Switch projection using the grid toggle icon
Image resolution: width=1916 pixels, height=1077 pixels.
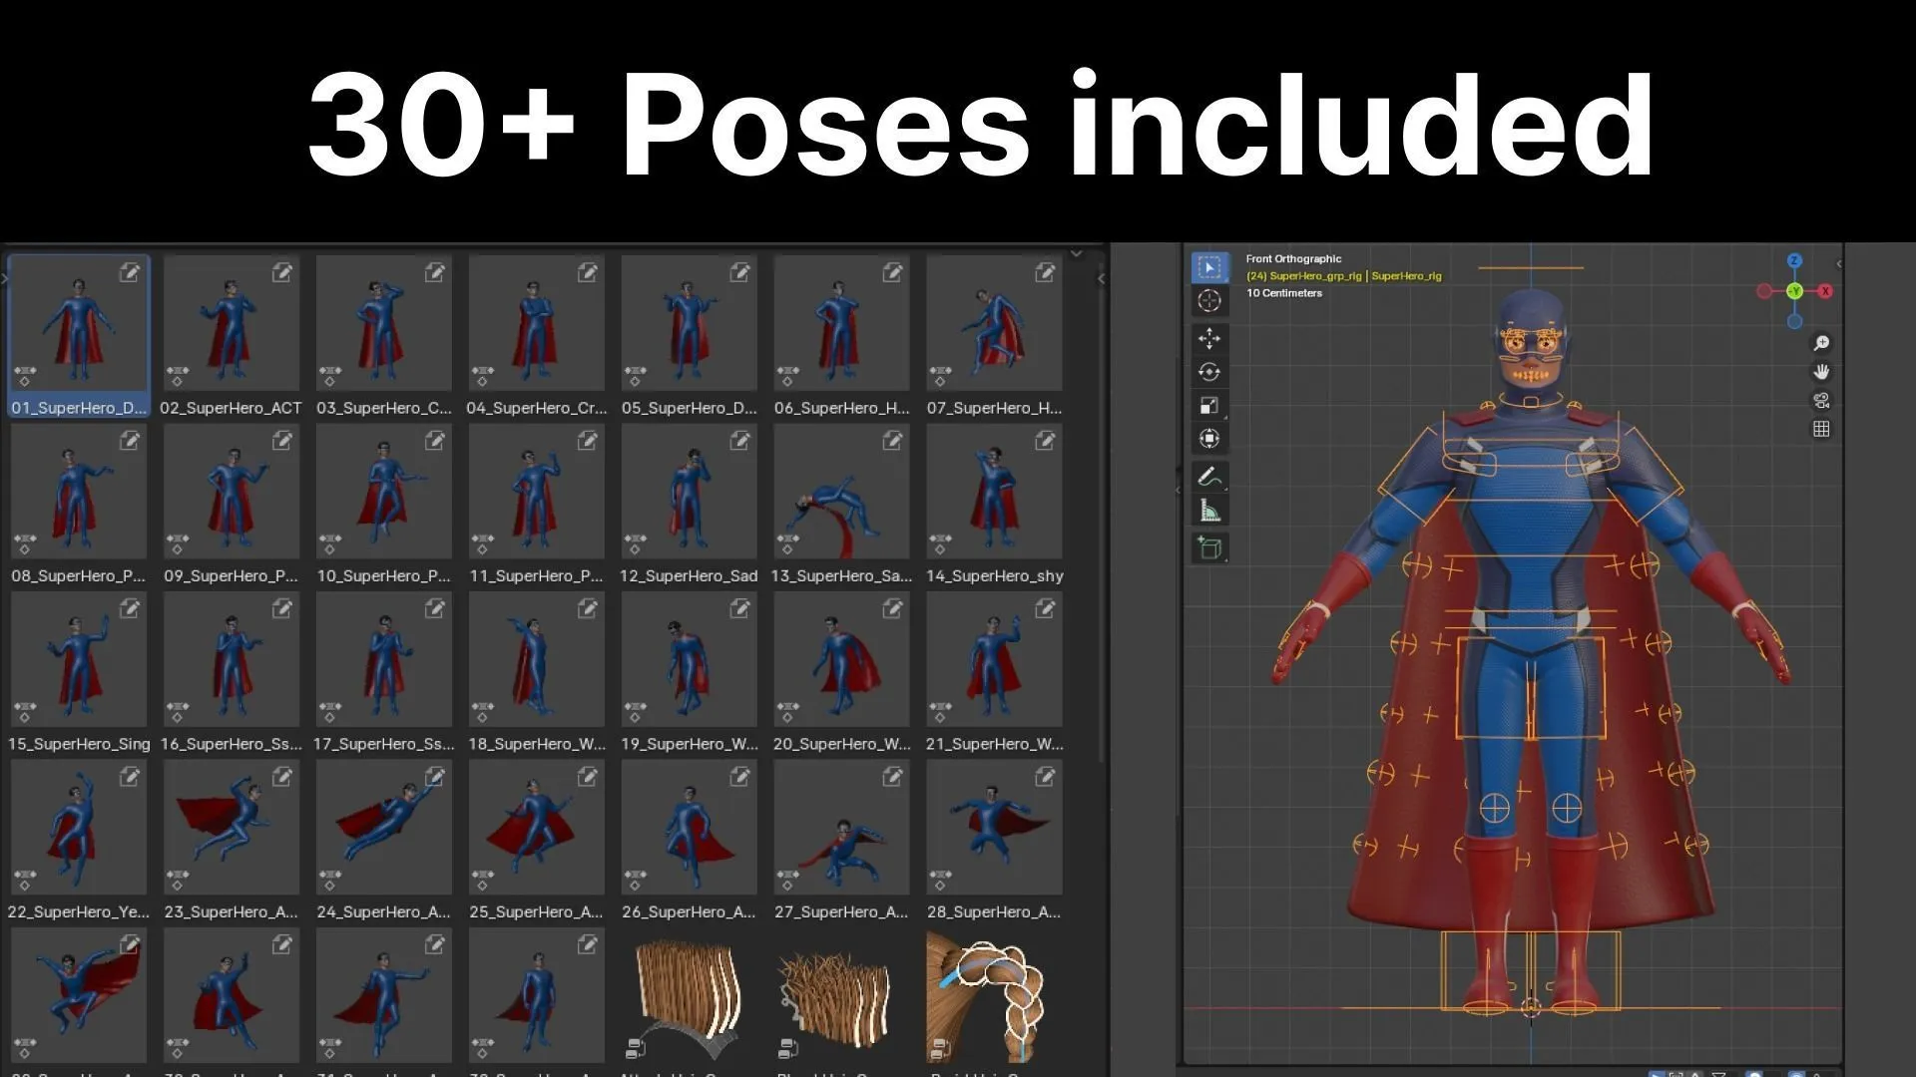coord(1821,429)
